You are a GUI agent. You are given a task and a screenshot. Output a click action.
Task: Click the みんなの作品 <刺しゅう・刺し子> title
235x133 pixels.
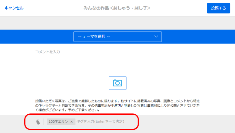[117, 8]
